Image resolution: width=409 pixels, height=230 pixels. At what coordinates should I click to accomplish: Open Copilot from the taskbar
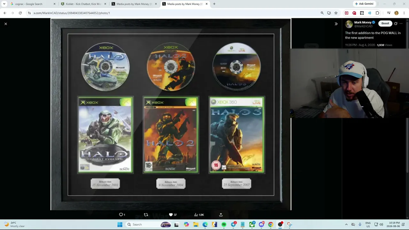point(186,225)
